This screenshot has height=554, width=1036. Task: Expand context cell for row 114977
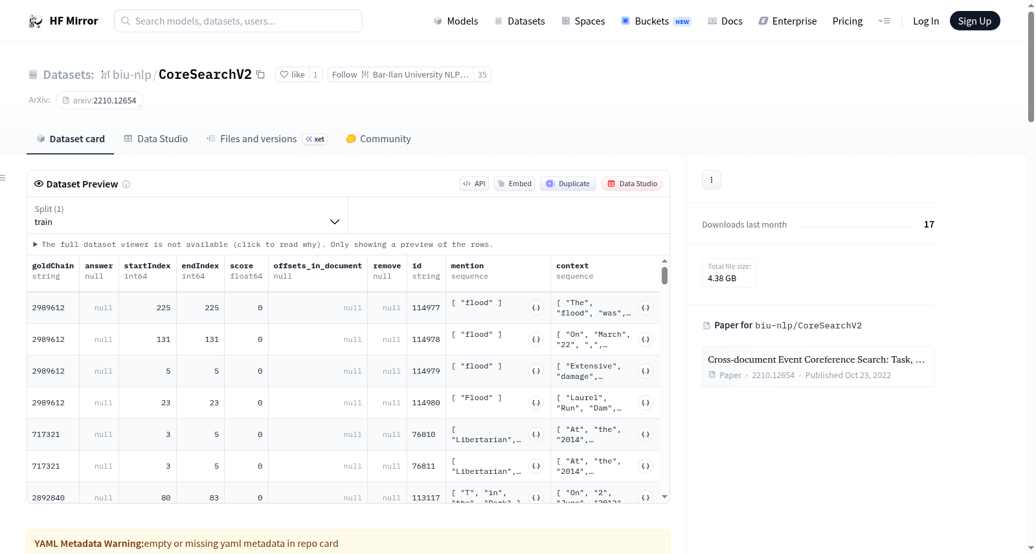pos(646,308)
